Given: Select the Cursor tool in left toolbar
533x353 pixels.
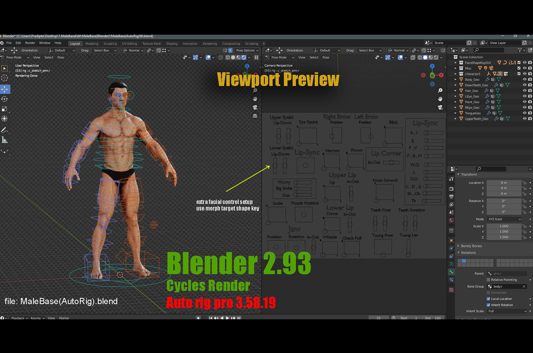Looking at the screenshot, I should pyautogui.click(x=5, y=78).
